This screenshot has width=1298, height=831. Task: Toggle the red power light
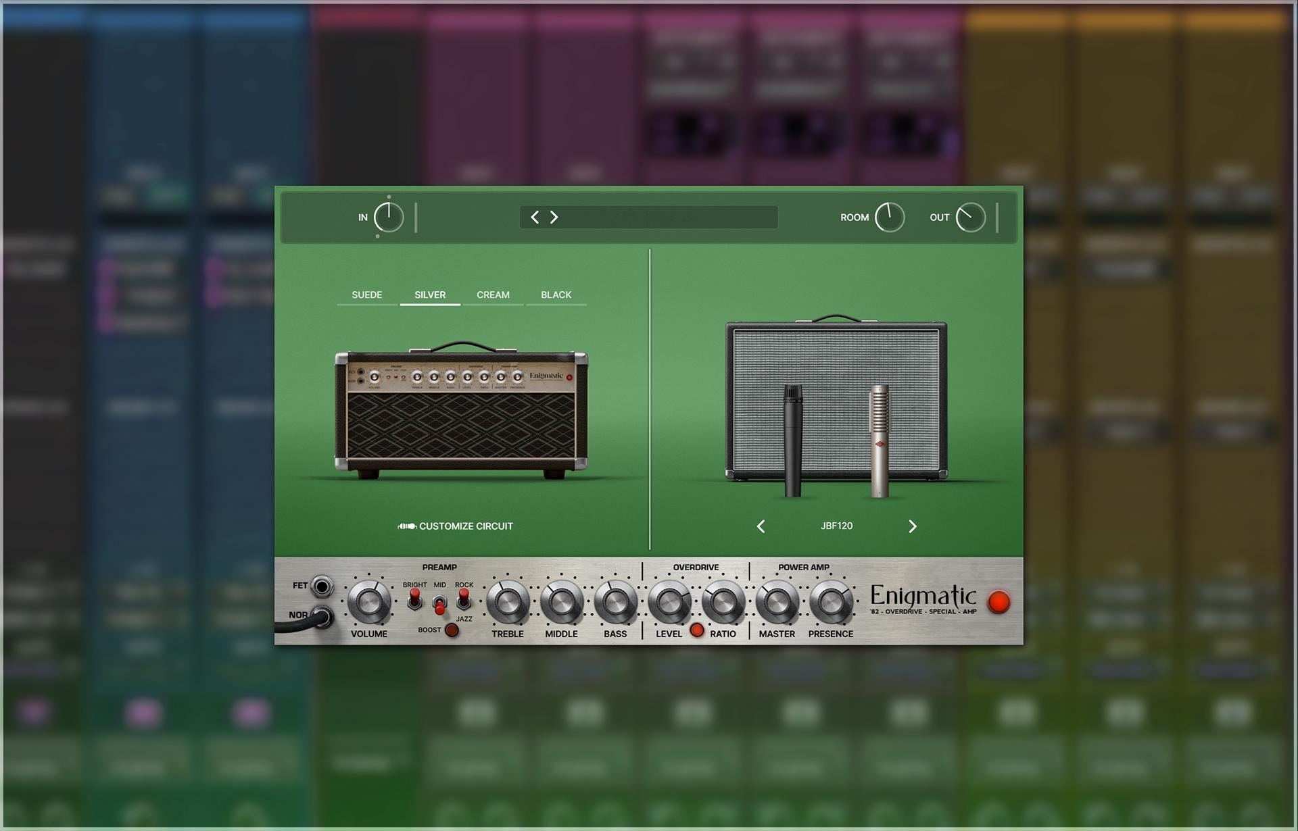[999, 602]
